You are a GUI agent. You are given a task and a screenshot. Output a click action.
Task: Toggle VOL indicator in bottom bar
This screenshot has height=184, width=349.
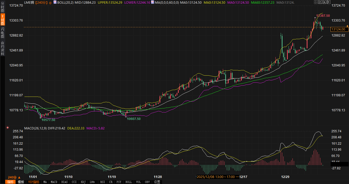(x=138, y=182)
